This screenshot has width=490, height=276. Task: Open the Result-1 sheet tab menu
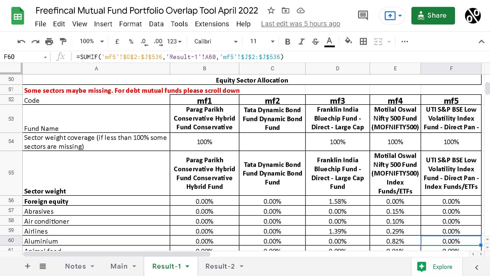pos(187,266)
